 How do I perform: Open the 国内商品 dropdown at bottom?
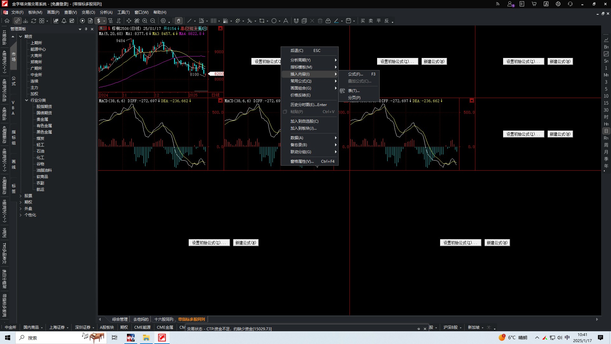[42, 327]
